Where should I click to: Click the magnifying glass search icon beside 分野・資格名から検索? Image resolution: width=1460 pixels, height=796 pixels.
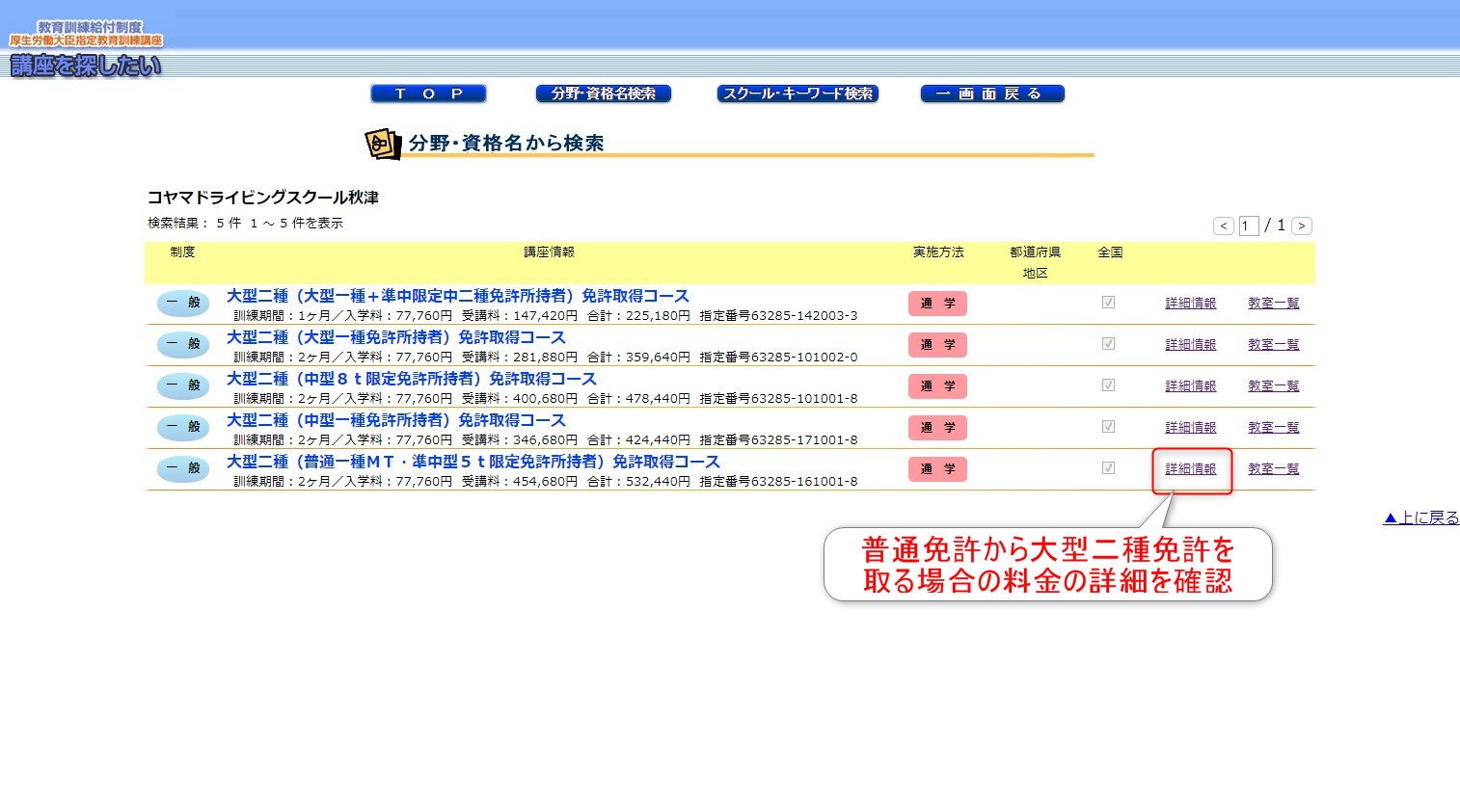click(x=382, y=143)
